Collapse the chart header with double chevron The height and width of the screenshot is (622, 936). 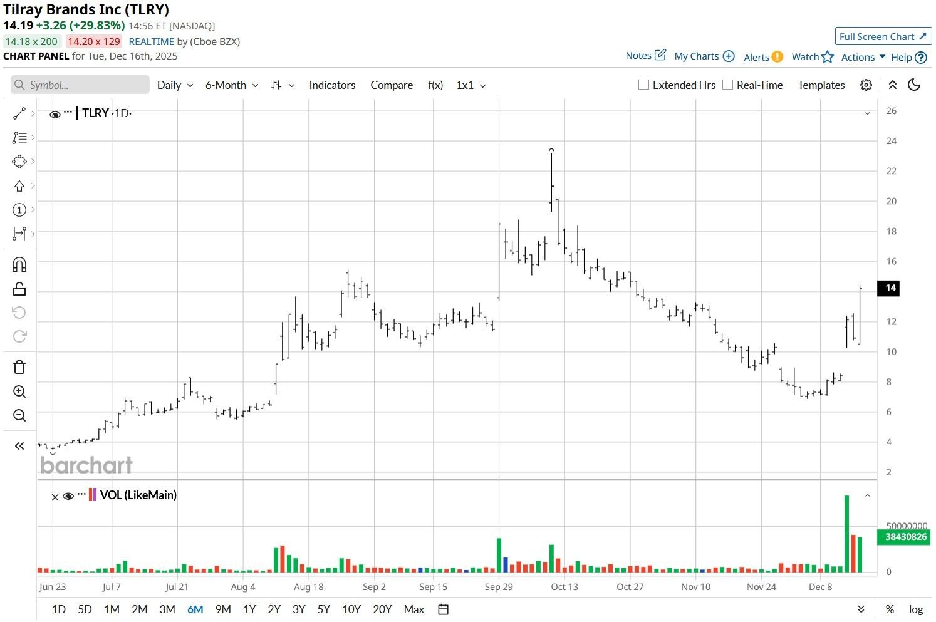pos(893,85)
